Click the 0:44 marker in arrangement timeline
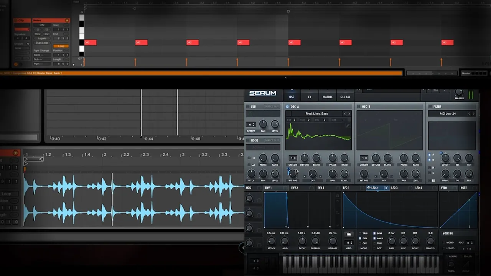 [x=149, y=139]
